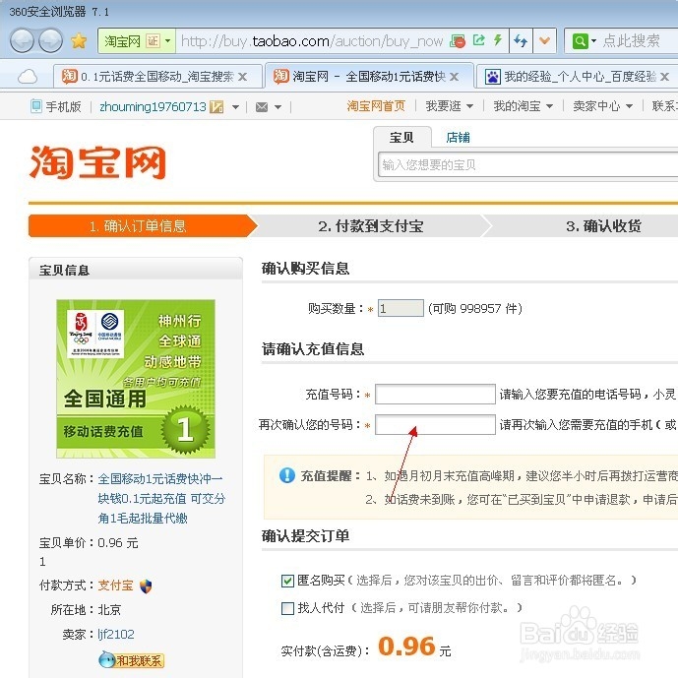Select the 宝贝 search tab
Viewport: 678px width, 678px height.
(x=401, y=138)
